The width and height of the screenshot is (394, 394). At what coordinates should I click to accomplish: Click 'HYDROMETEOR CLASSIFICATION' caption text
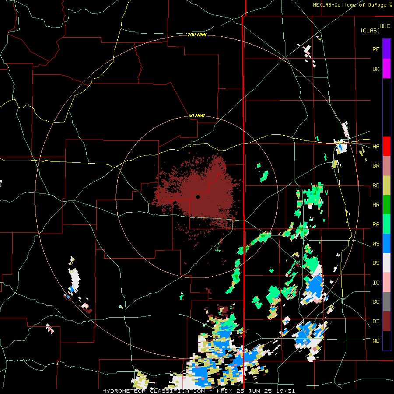click(x=154, y=391)
